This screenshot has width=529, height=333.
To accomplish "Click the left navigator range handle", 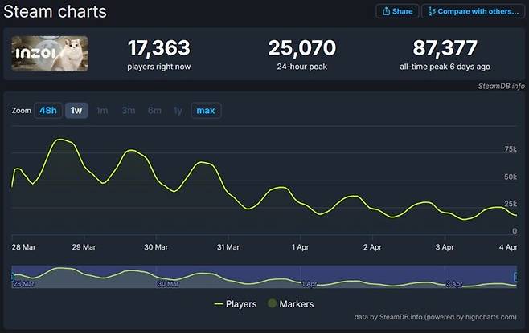I will point(13,277).
